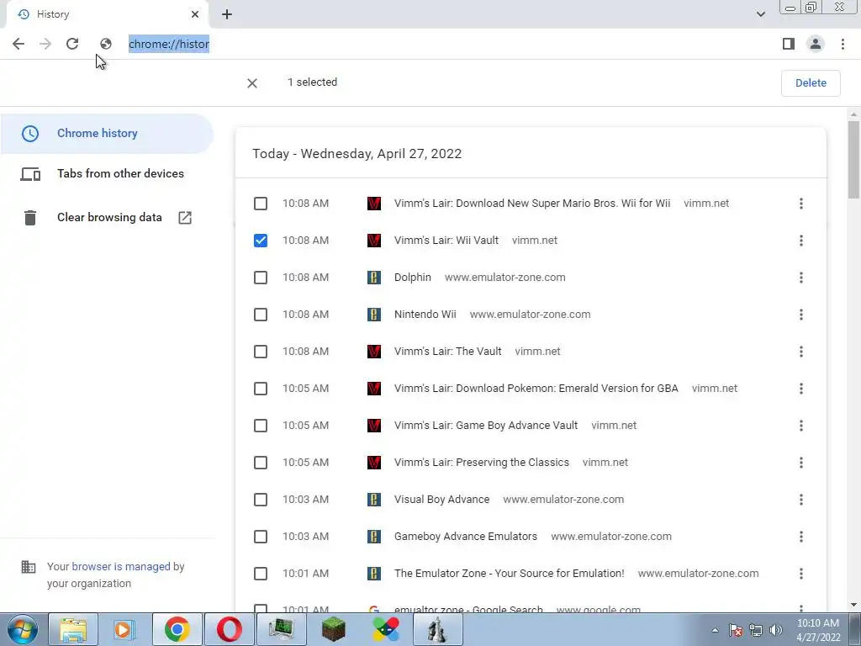Open actions menu for New Super Mario Bros. Wii entry

[x=801, y=204]
